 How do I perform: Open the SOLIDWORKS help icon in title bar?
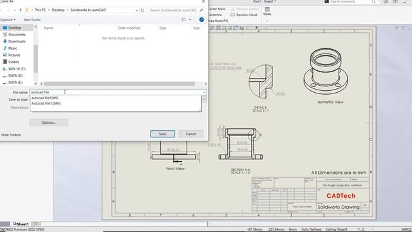coord(395,1)
